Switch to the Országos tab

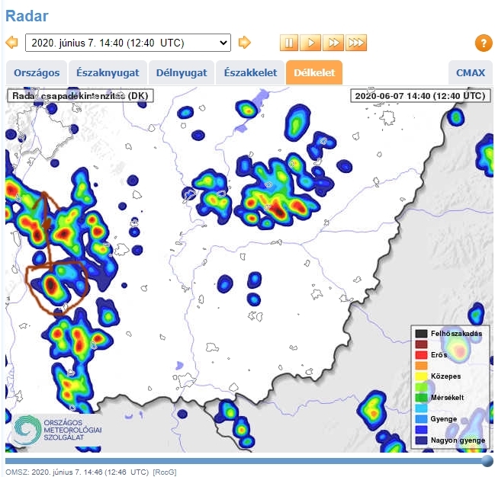click(x=37, y=72)
